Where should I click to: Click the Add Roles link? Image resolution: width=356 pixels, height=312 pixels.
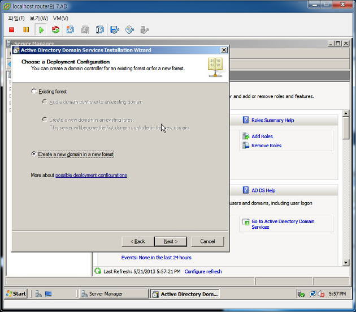pos(262,136)
